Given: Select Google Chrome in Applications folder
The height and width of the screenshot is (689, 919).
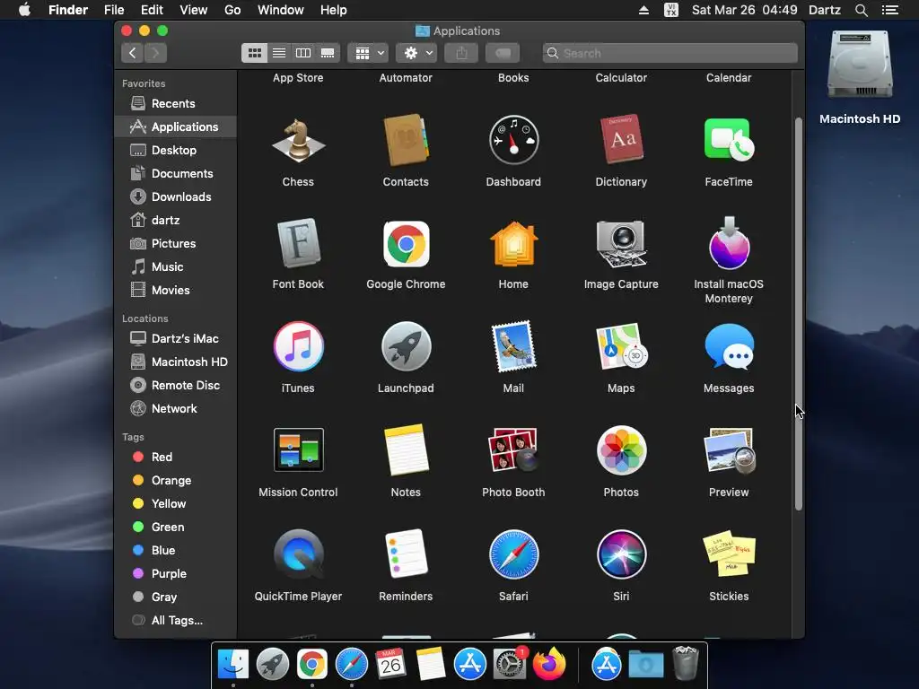Looking at the screenshot, I should click(406, 243).
